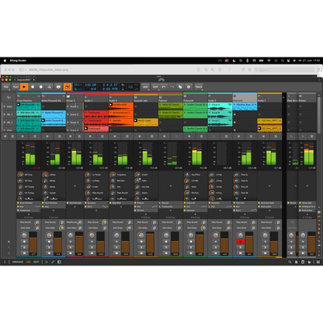
Task: Launch the Minimal Bass clip on Poly Grid
Action: 245,106
